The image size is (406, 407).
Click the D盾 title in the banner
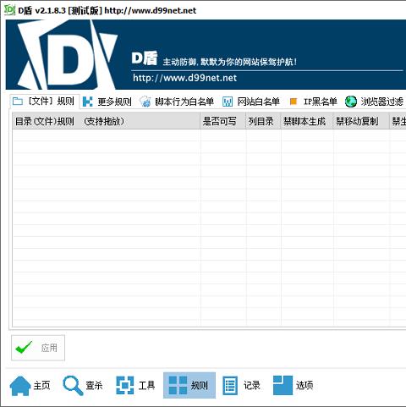click(145, 58)
